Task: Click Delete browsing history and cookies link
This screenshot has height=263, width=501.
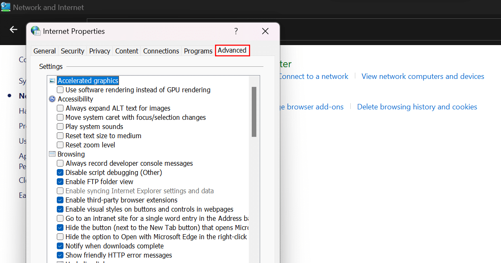Action: pyautogui.click(x=417, y=107)
